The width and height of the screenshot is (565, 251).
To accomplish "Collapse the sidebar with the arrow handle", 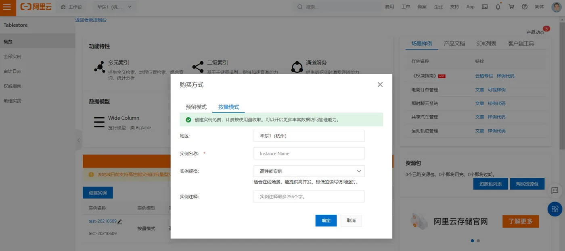I will [79, 140].
